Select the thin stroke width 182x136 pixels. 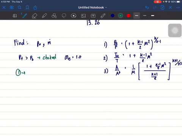(x=145, y=15)
